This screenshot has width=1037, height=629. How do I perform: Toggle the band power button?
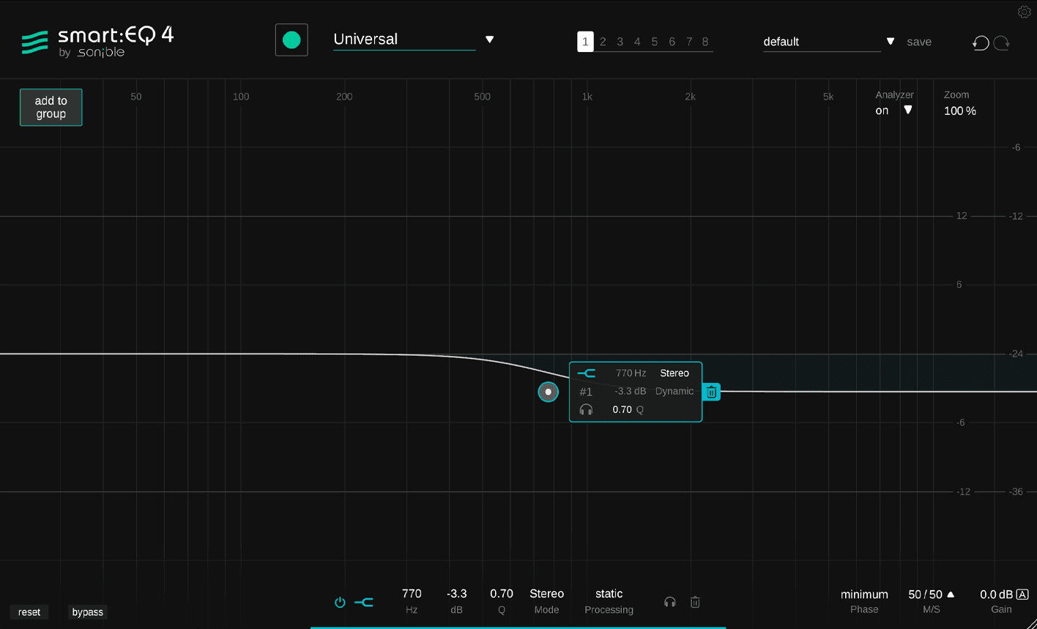pos(340,602)
